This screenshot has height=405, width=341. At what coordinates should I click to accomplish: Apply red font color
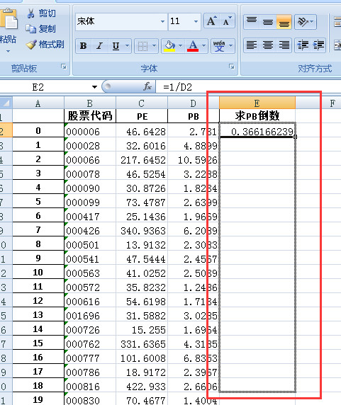click(193, 46)
